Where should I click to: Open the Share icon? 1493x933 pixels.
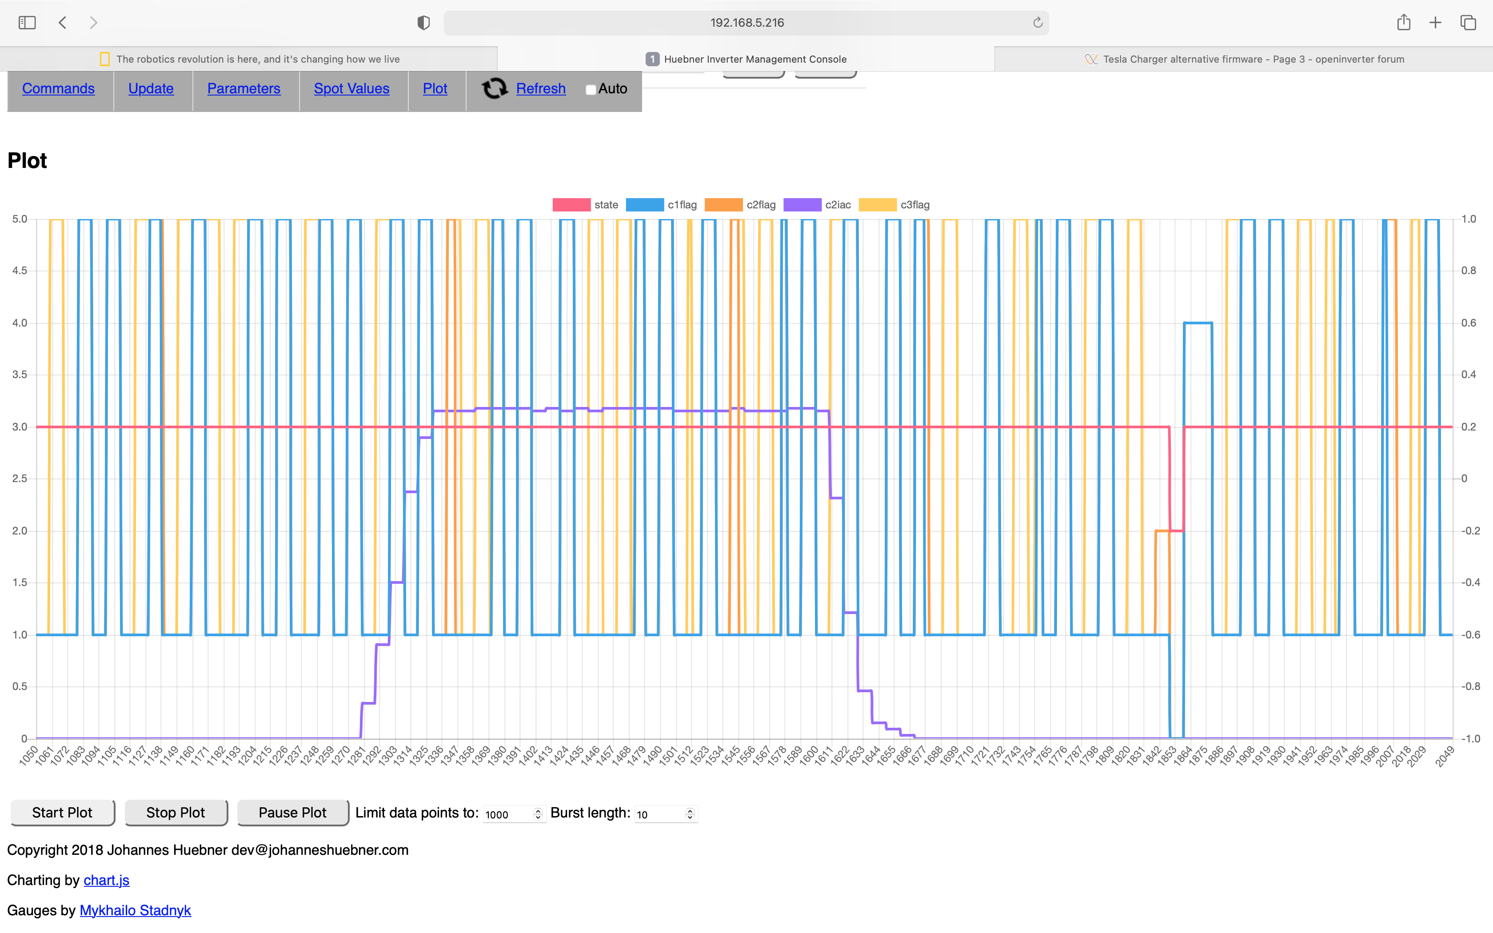point(1404,23)
